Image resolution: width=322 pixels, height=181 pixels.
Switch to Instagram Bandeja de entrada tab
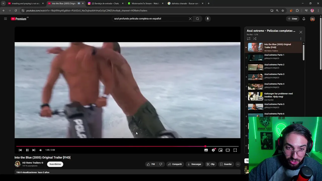pos(106,4)
